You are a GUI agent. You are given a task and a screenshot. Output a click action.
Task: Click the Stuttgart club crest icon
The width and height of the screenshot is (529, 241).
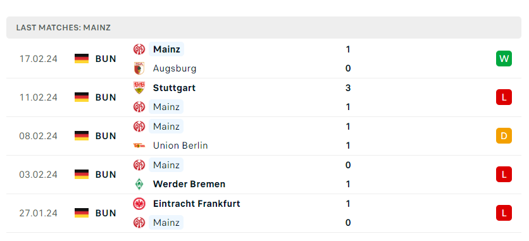(x=139, y=88)
